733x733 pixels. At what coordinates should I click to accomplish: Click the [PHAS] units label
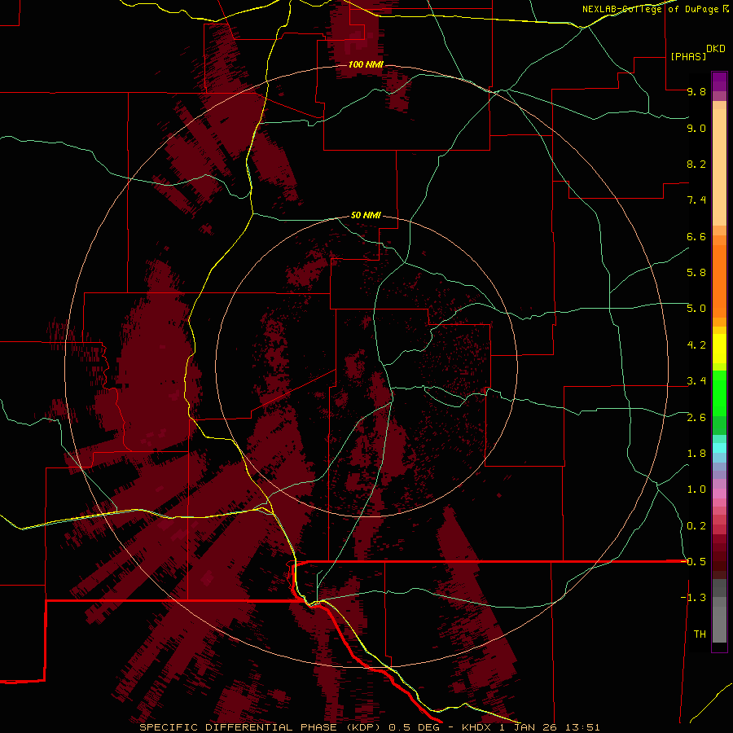(688, 56)
